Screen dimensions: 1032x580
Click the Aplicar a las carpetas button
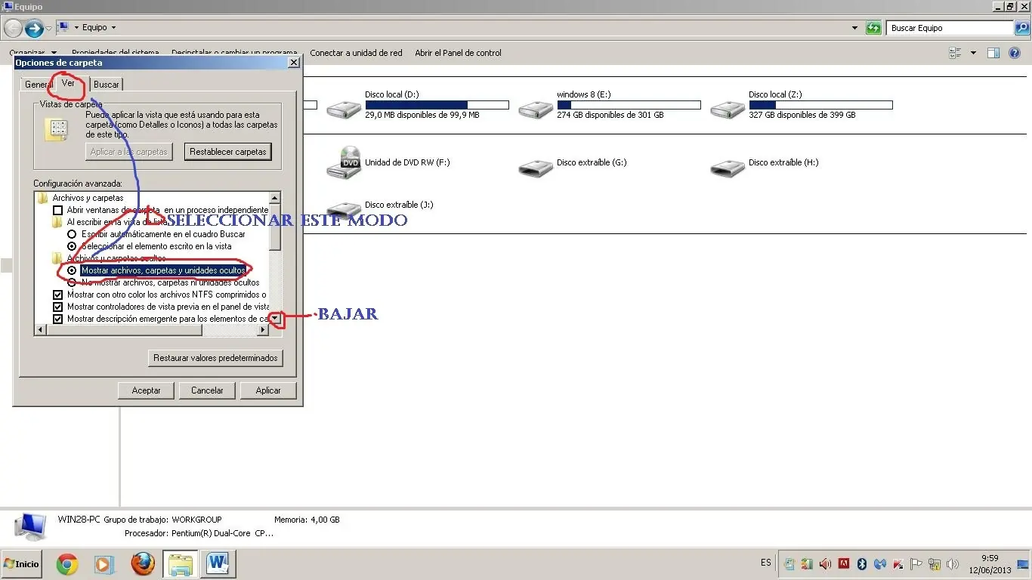[128, 152]
